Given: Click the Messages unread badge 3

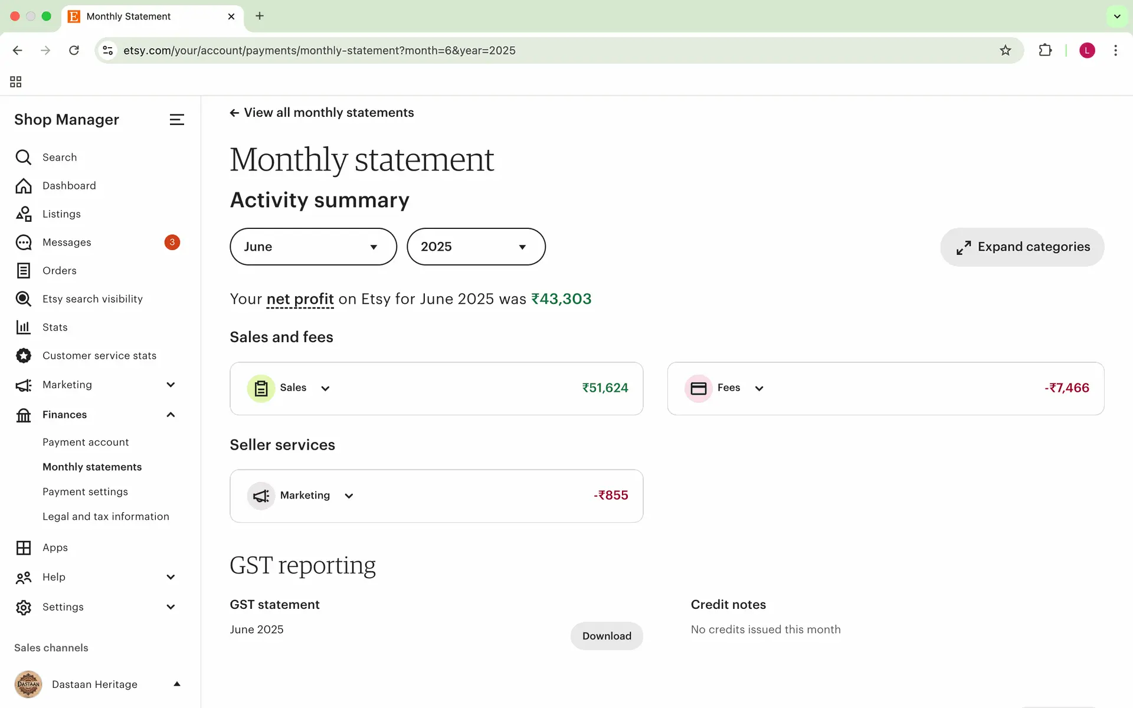Looking at the screenshot, I should (x=172, y=242).
